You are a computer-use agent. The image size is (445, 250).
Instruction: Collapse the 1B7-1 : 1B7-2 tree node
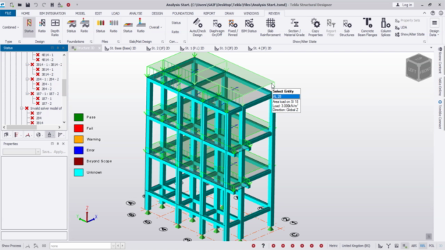tap(27, 94)
